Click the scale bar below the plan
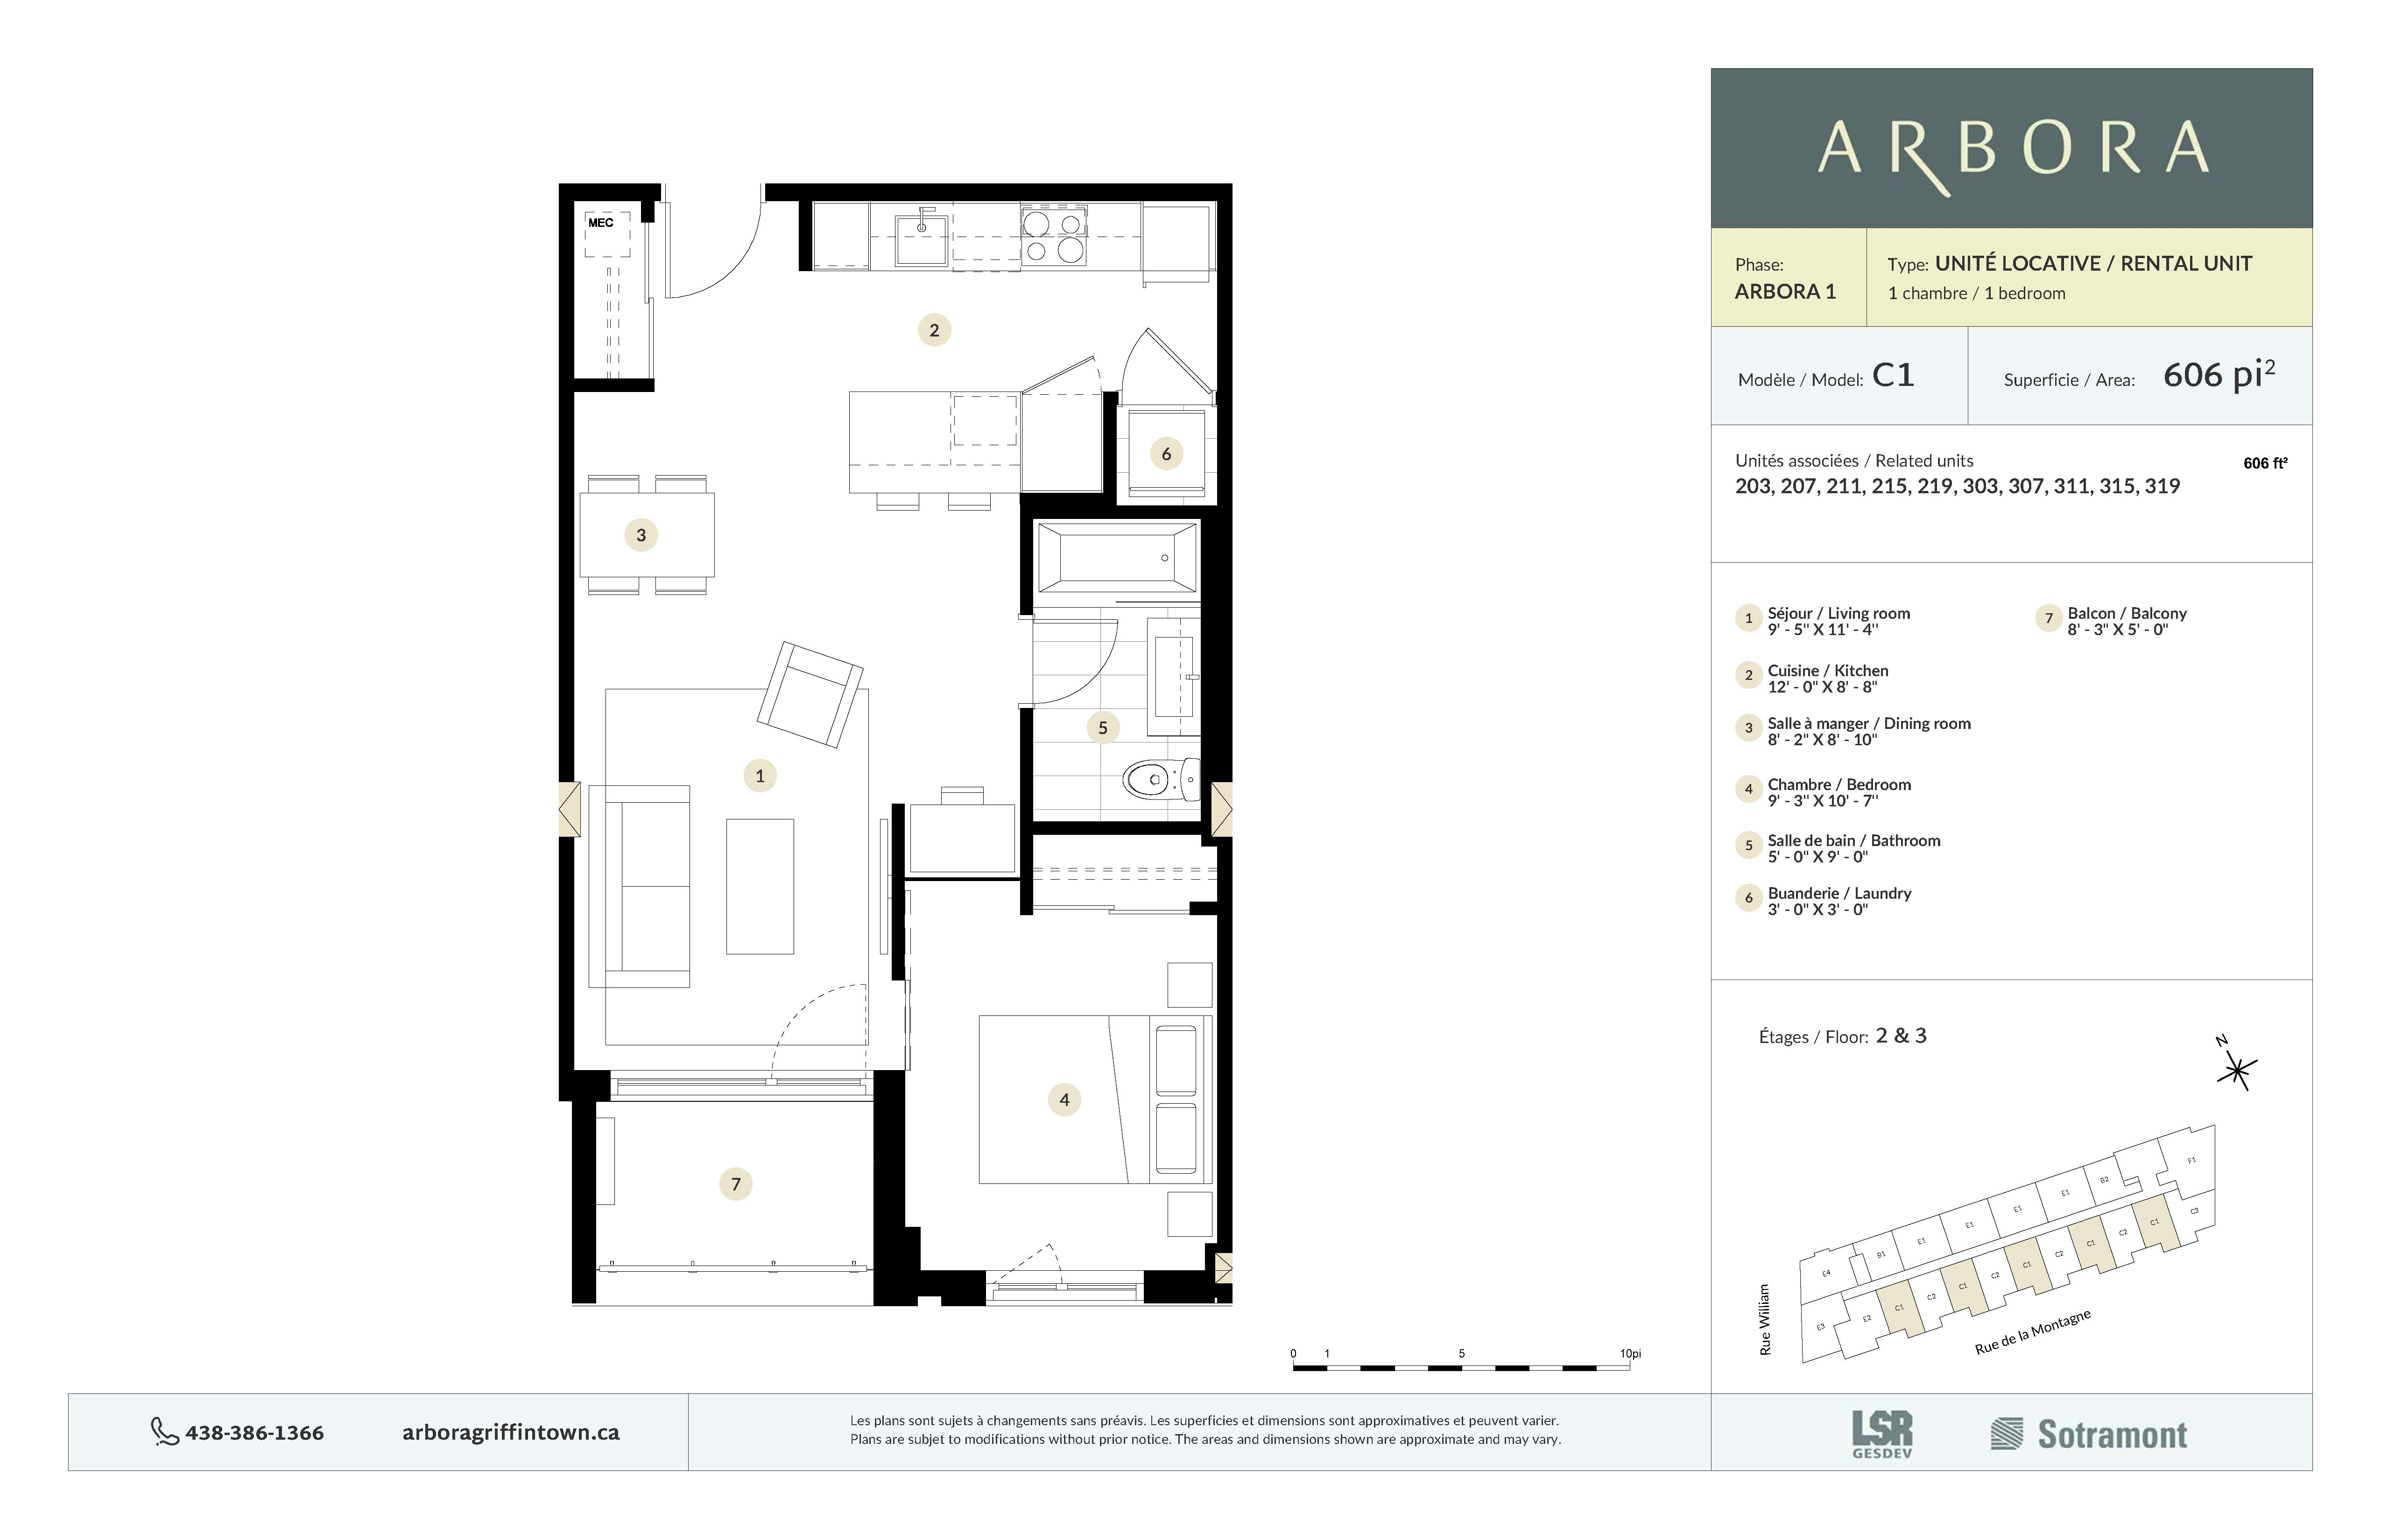The width and height of the screenshot is (2381, 1540). click(1462, 1367)
